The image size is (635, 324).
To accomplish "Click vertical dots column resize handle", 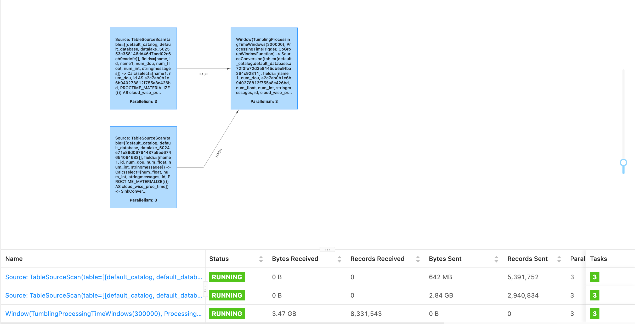I will (205, 289).
